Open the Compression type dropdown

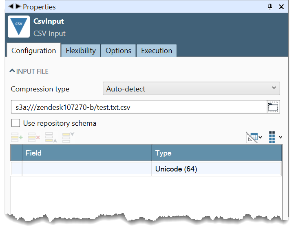(191, 89)
